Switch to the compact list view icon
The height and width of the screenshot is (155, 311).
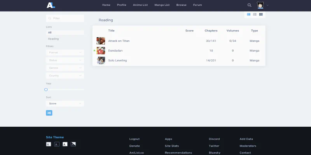coord(255,14)
